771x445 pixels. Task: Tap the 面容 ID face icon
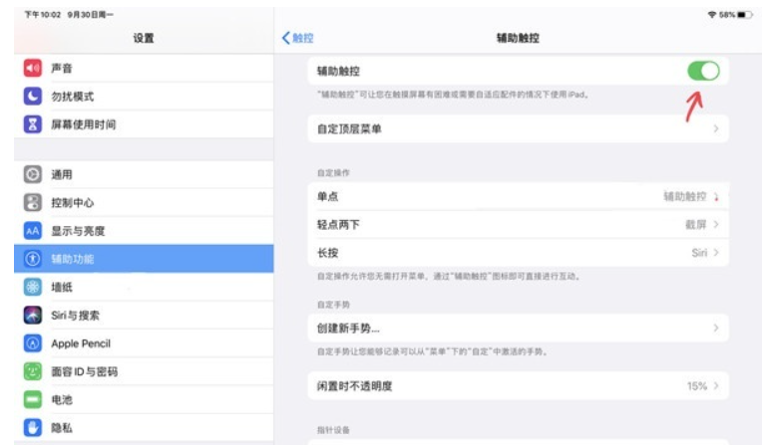pyautogui.click(x=33, y=371)
